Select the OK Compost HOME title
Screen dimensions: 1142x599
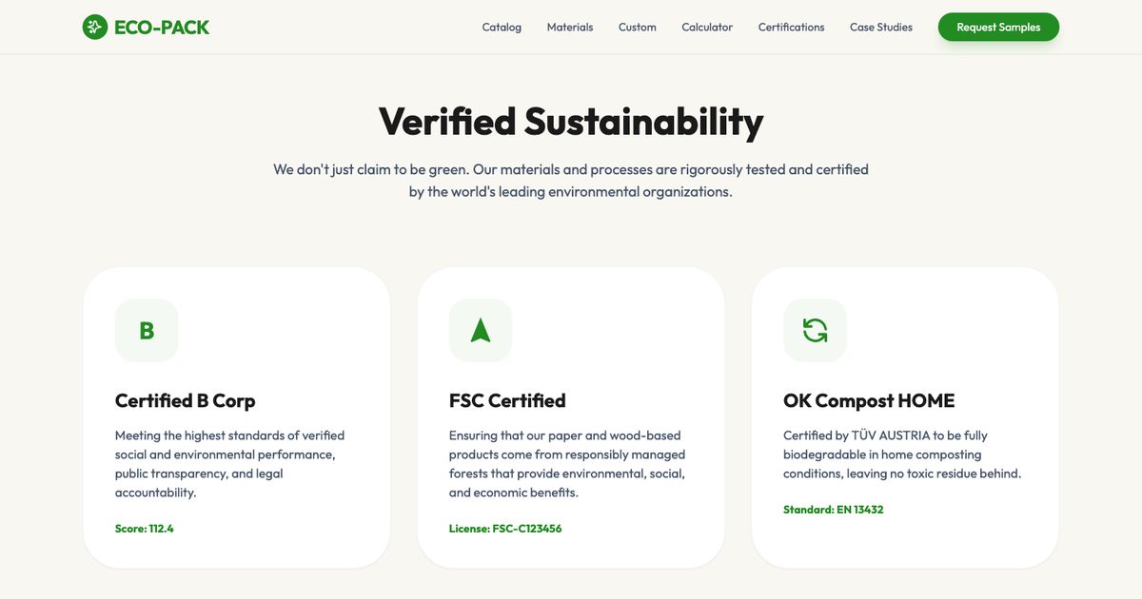869,400
